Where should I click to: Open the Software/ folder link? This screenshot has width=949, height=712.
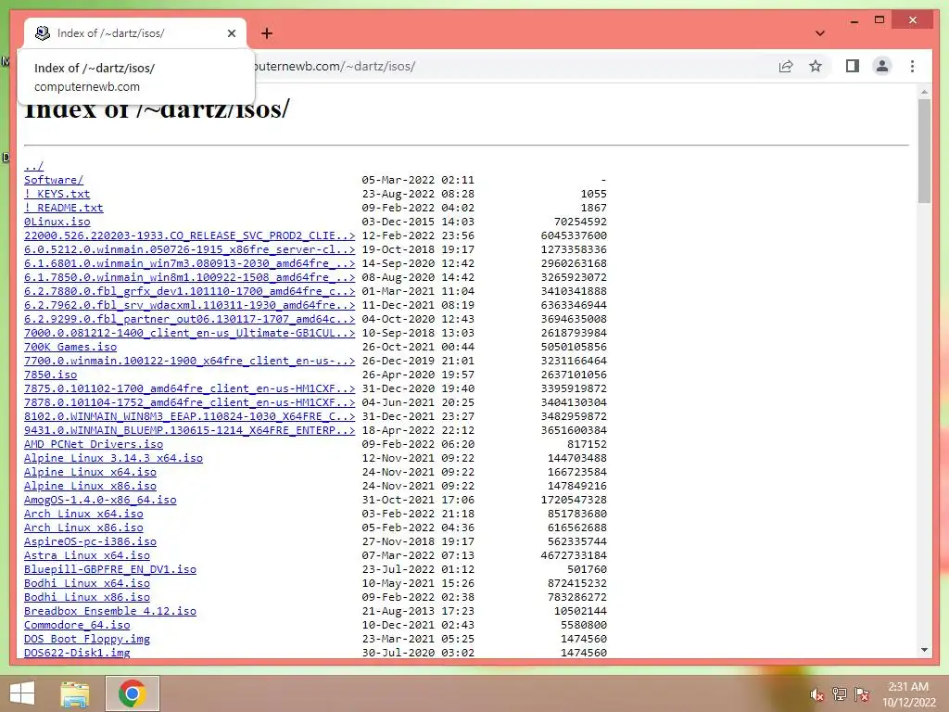click(x=53, y=180)
